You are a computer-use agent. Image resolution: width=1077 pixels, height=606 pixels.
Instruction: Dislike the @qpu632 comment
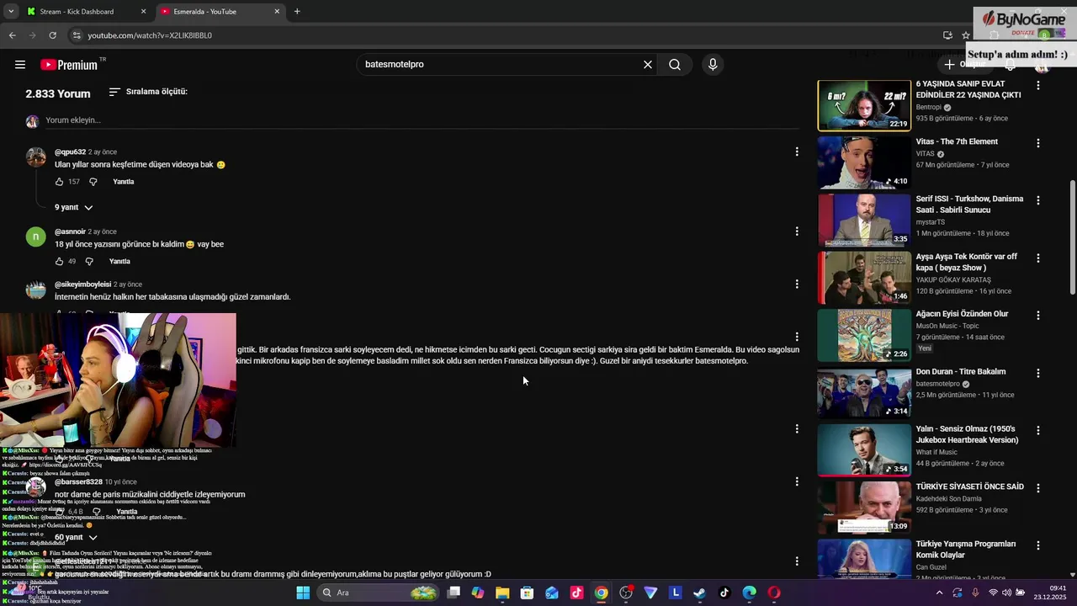(x=93, y=182)
